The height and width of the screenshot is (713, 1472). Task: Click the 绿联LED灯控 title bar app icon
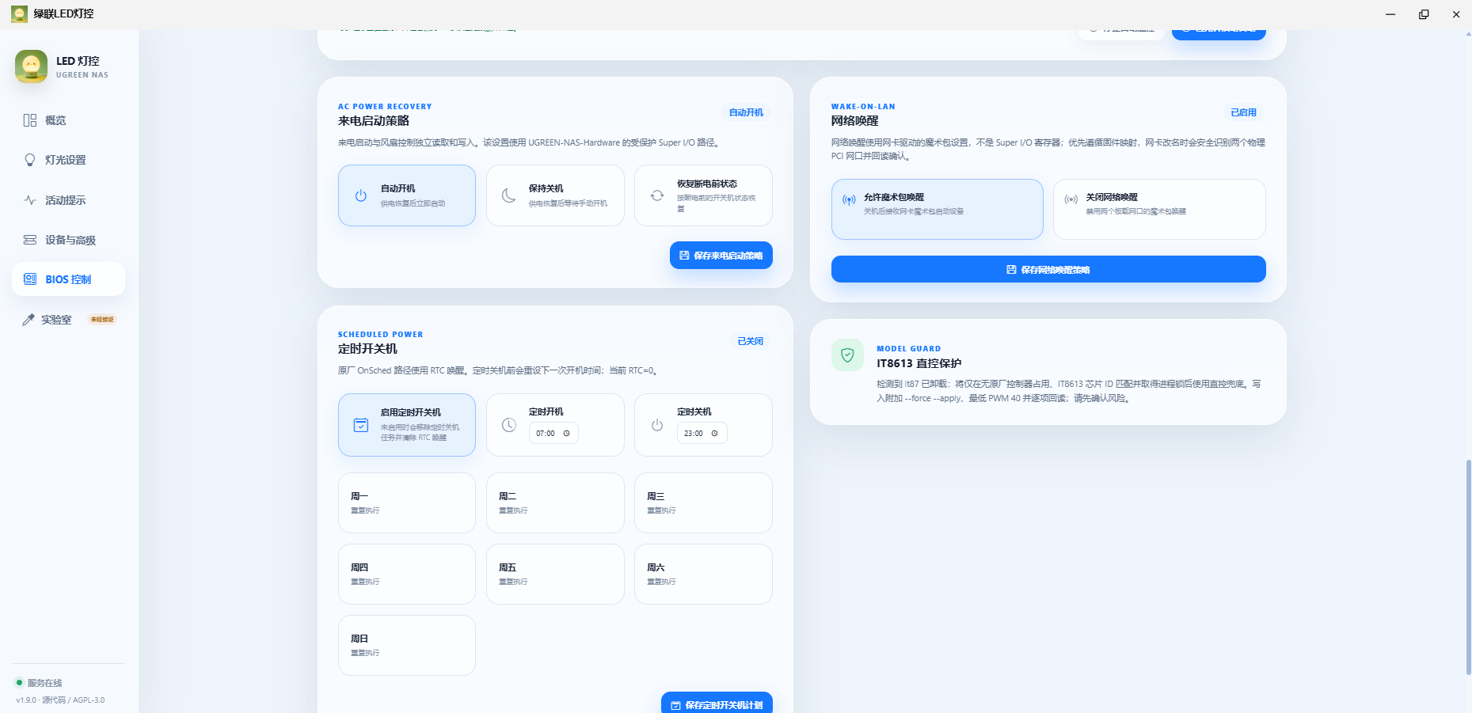pyautogui.click(x=19, y=13)
